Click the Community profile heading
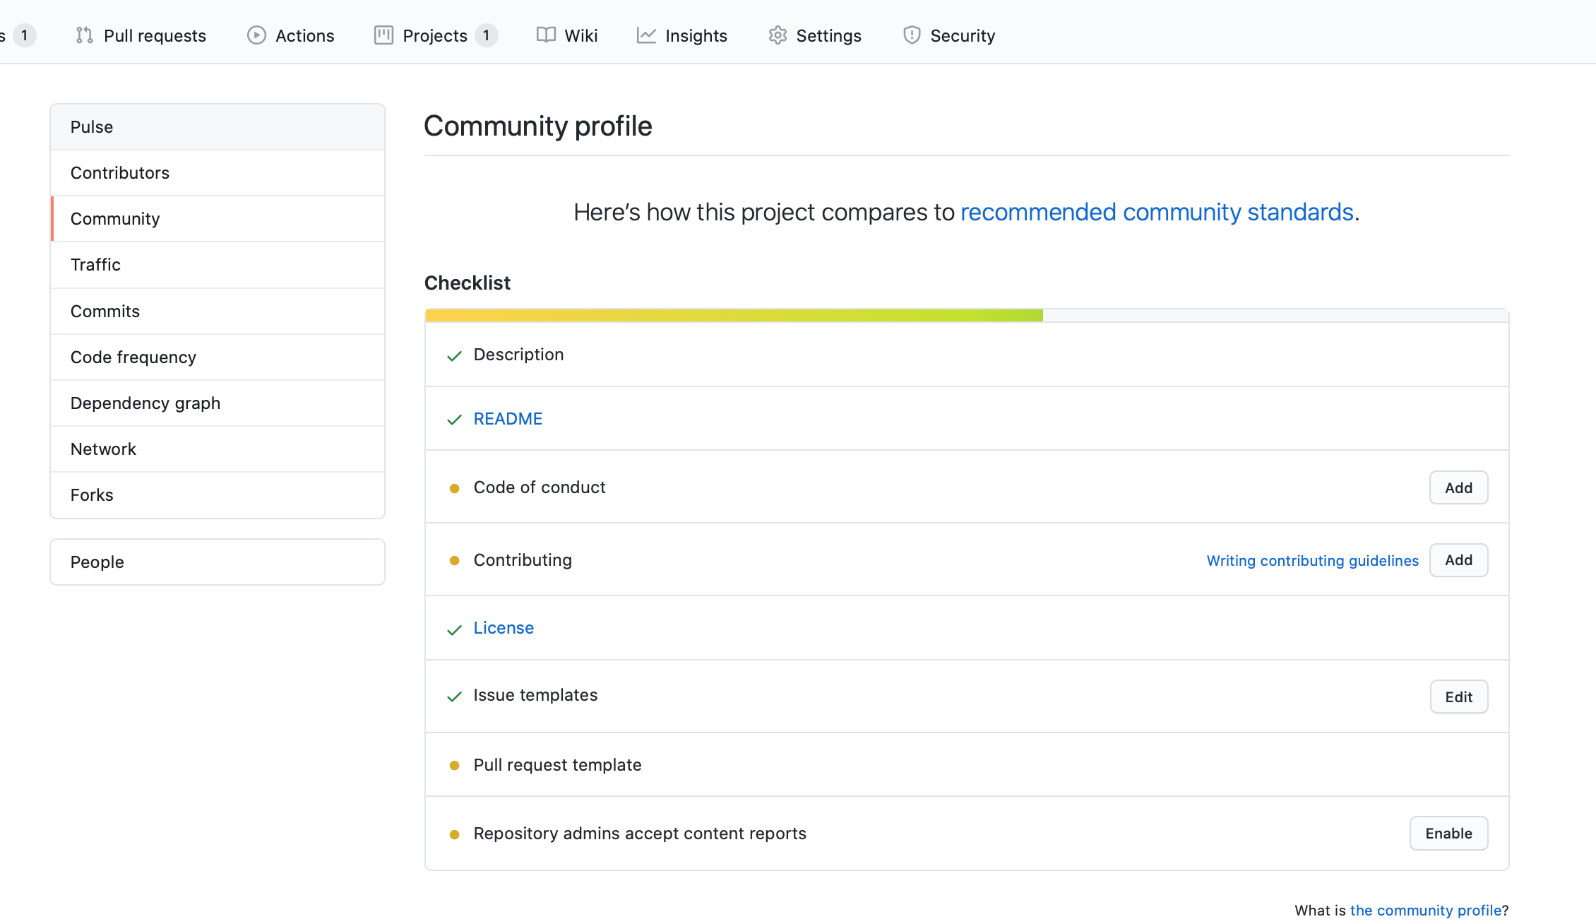 pyautogui.click(x=538, y=126)
